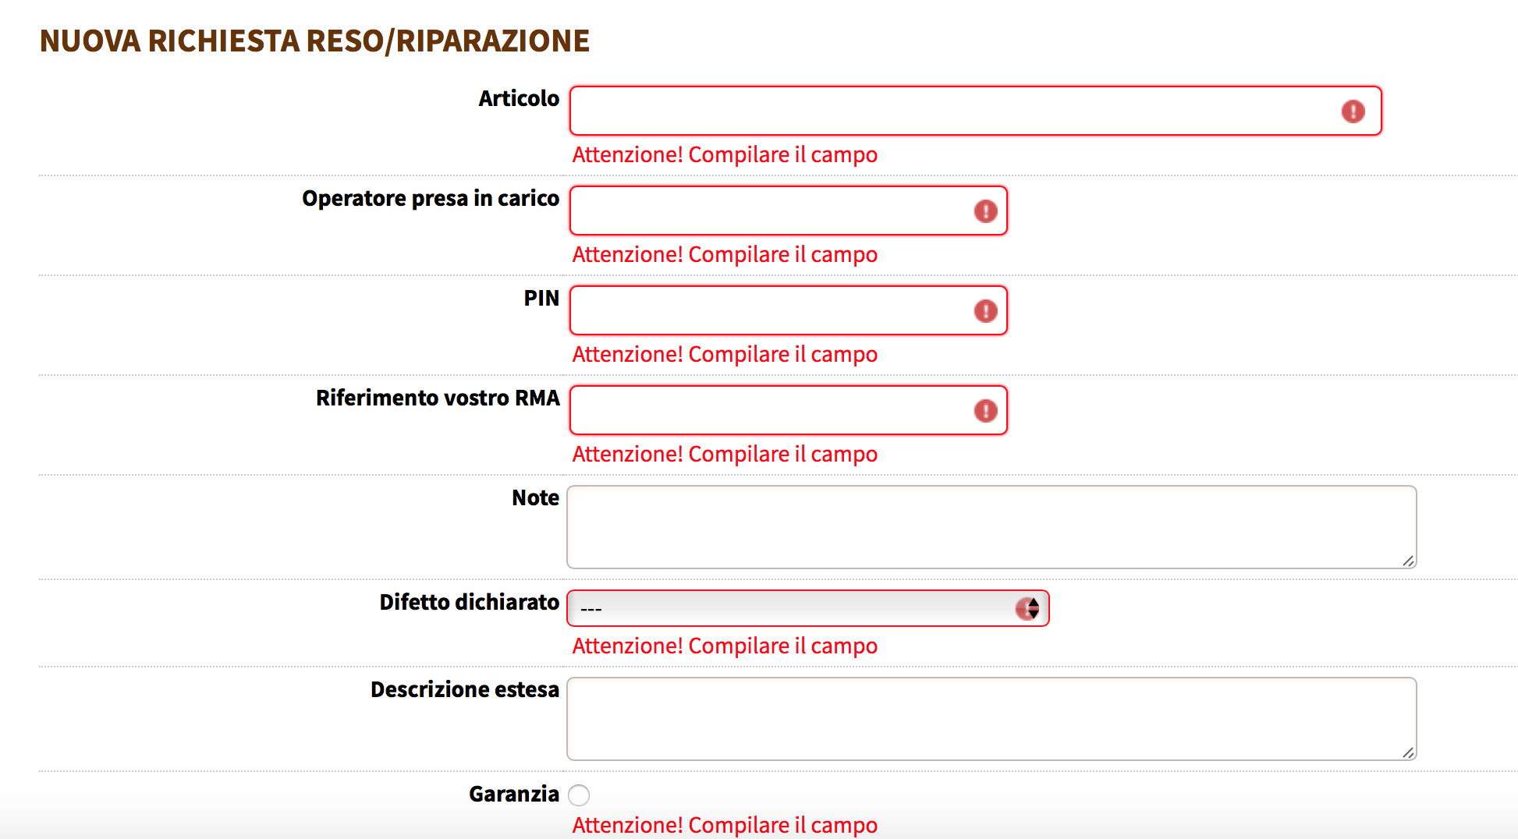The width and height of the screenshot is (1518, 839).
Task: Click inside the Descrizione estesa text area
Action: [991, 719]
